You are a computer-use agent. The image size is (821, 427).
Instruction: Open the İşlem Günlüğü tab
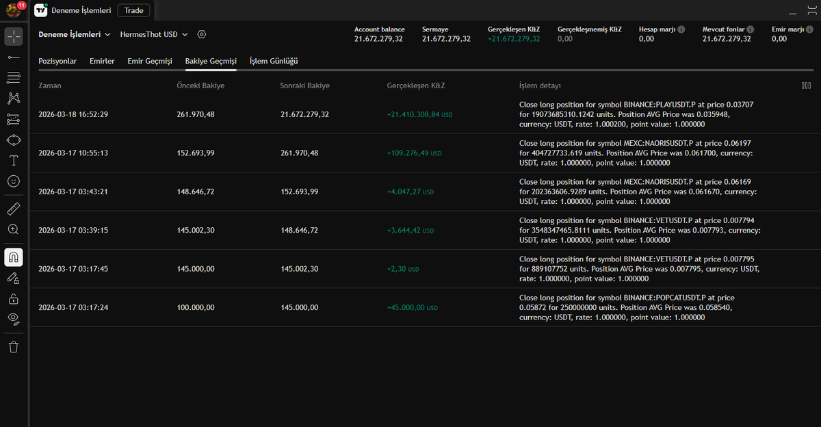[x=274, y=61]
